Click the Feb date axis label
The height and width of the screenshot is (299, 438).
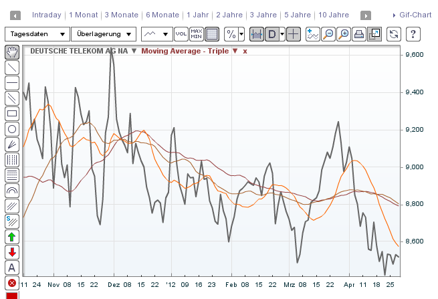point(231,285)
